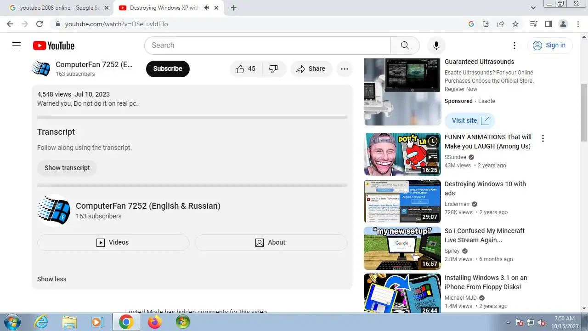Viewport: 588px width, 331px height.
Task: Launch Internet Explorer from taskbar
Action: coord(41,322)
